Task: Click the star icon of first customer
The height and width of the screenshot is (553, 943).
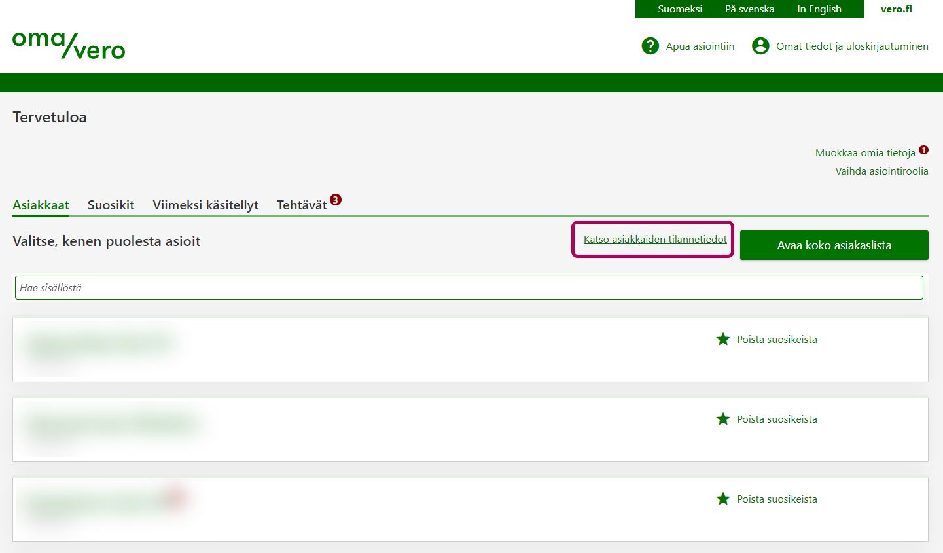Action: click(x=723, y=339)
